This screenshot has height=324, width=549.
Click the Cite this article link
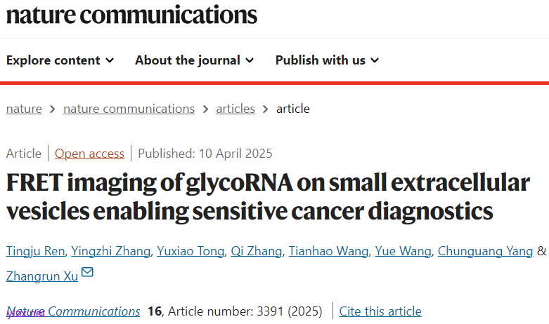(x=380, y=311)
